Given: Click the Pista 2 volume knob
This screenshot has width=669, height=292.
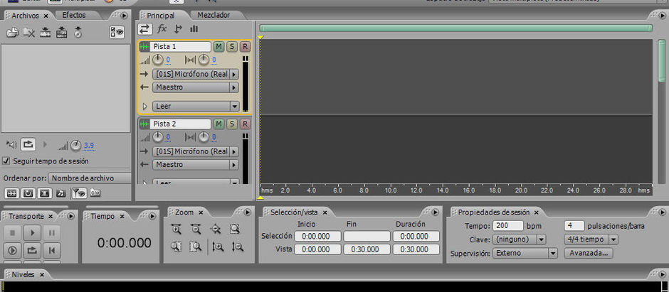Looking at the screenshot, I should click(x=158, y=137).
